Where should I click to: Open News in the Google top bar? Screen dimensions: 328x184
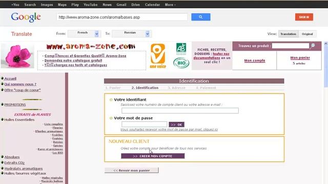tap(107, 5)
